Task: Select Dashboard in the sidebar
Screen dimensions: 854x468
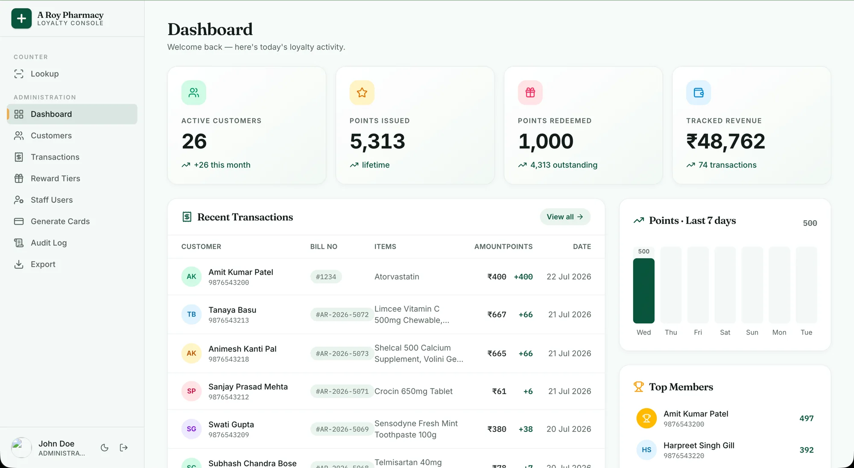Action: (x=72, y=114)
